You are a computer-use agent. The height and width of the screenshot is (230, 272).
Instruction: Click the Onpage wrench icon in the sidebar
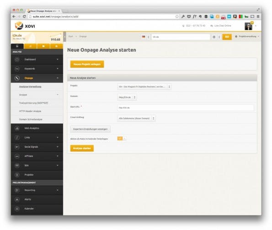(17, 78)
